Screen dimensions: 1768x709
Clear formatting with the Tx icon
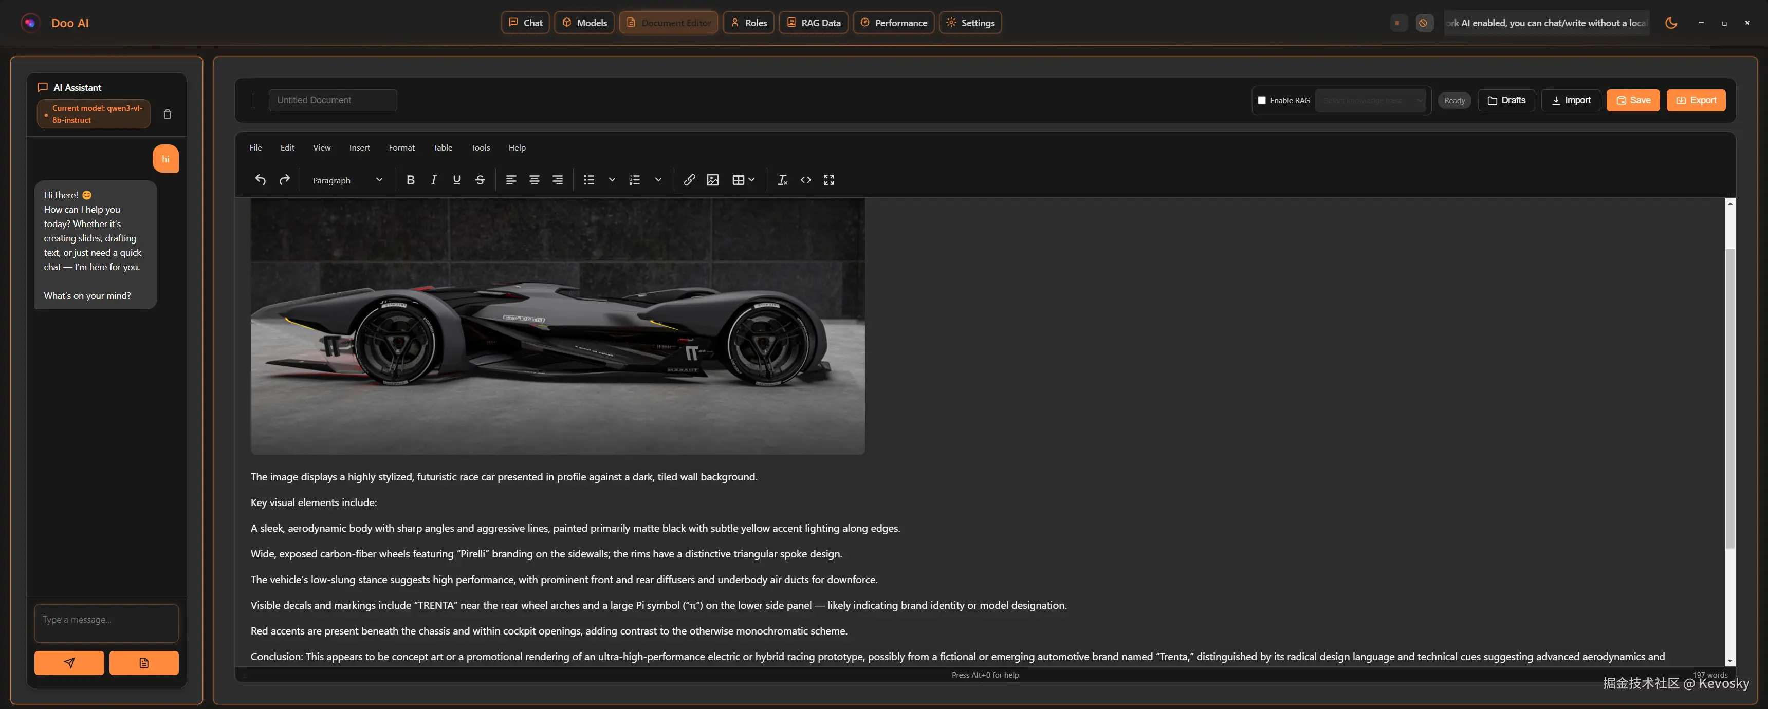point(782,179)
